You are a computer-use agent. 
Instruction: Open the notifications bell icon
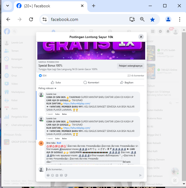point(168,31)
